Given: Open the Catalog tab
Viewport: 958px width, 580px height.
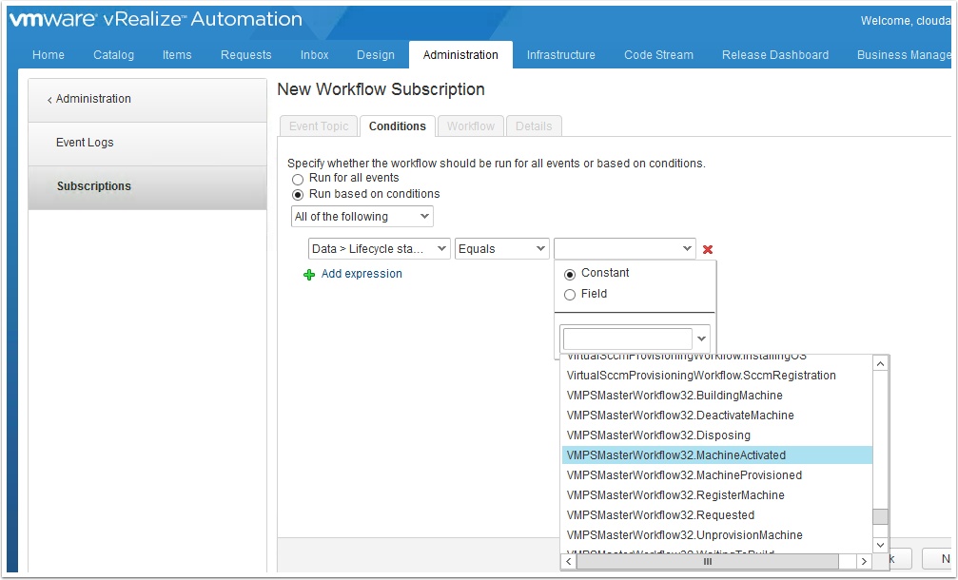Looking at the screenshot, I should point(113,55).
